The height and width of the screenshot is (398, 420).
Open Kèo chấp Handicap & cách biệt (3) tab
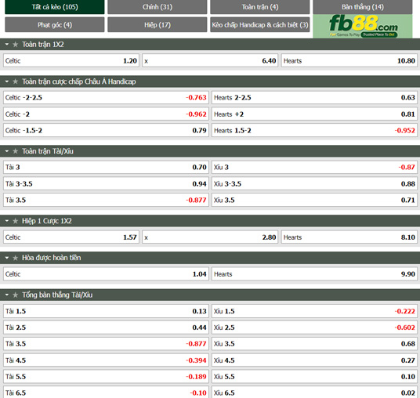tap(260, 24)
